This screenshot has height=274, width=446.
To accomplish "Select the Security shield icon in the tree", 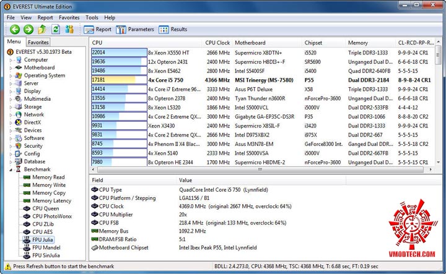I will tap(19, 146).
